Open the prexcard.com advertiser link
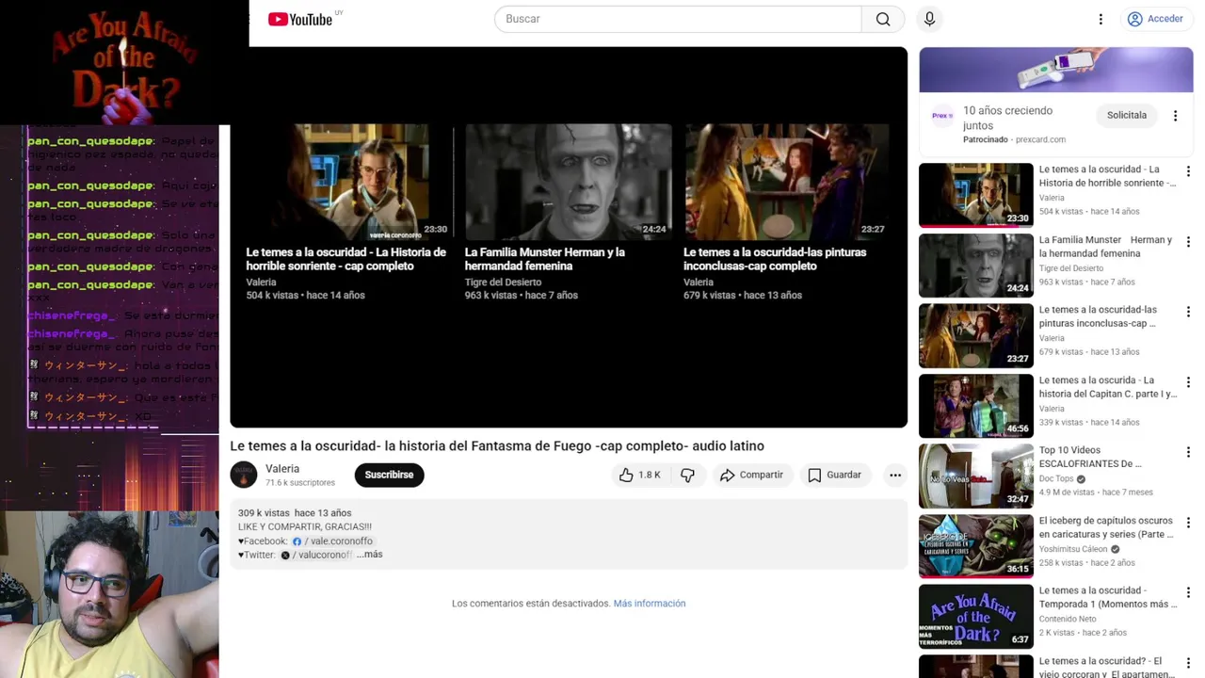The width and height of the screenshot is (1205, 678). [x=1040, y=139]
